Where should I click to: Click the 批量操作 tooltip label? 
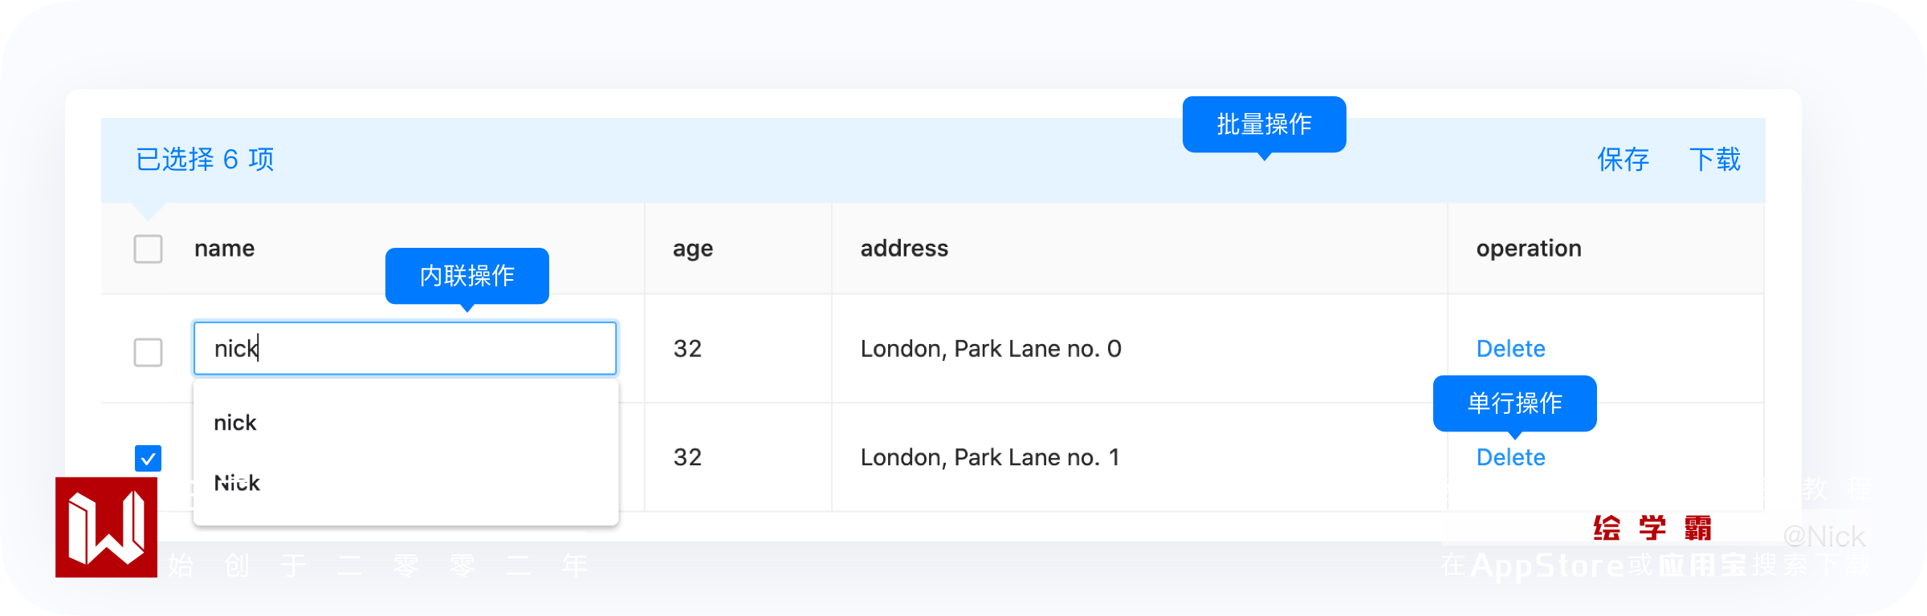(1264, 124)
